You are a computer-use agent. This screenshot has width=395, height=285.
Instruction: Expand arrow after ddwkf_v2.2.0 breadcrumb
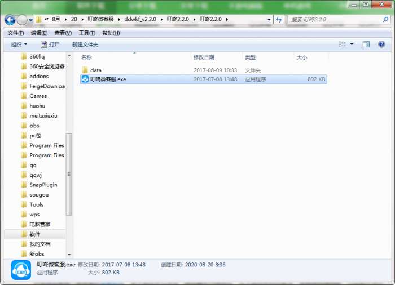(161, 19)
